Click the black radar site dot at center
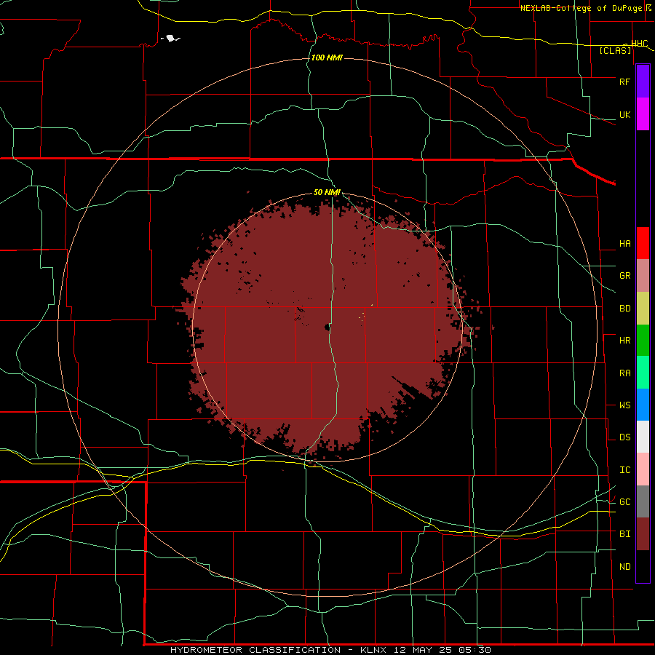Viewport: 655px width, 655px height. [x=327, y=327]
